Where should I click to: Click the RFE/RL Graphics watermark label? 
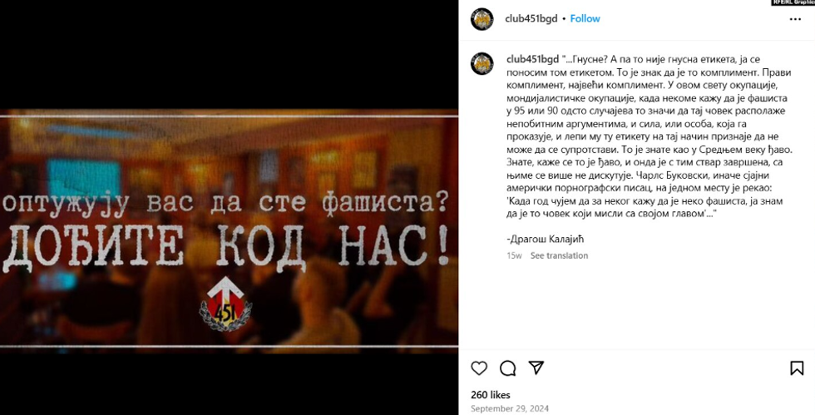click(793, 2)
